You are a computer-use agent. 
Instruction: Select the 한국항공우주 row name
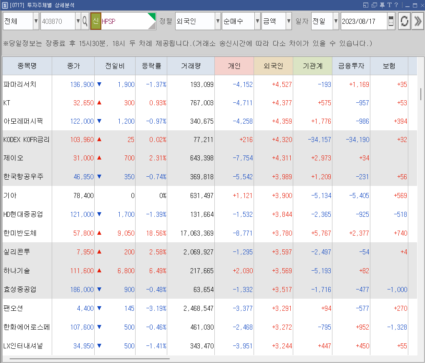pyautogui.click(x=23, y=177)
